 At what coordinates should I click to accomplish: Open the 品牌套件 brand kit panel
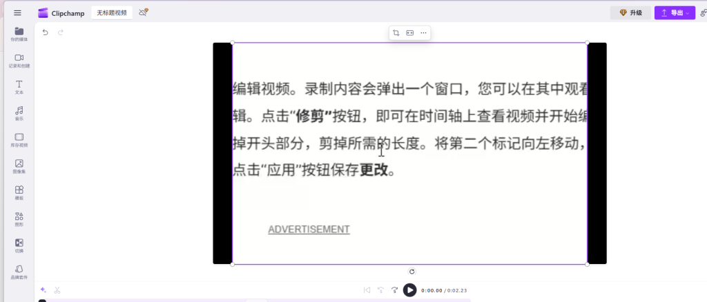(19, 272)
